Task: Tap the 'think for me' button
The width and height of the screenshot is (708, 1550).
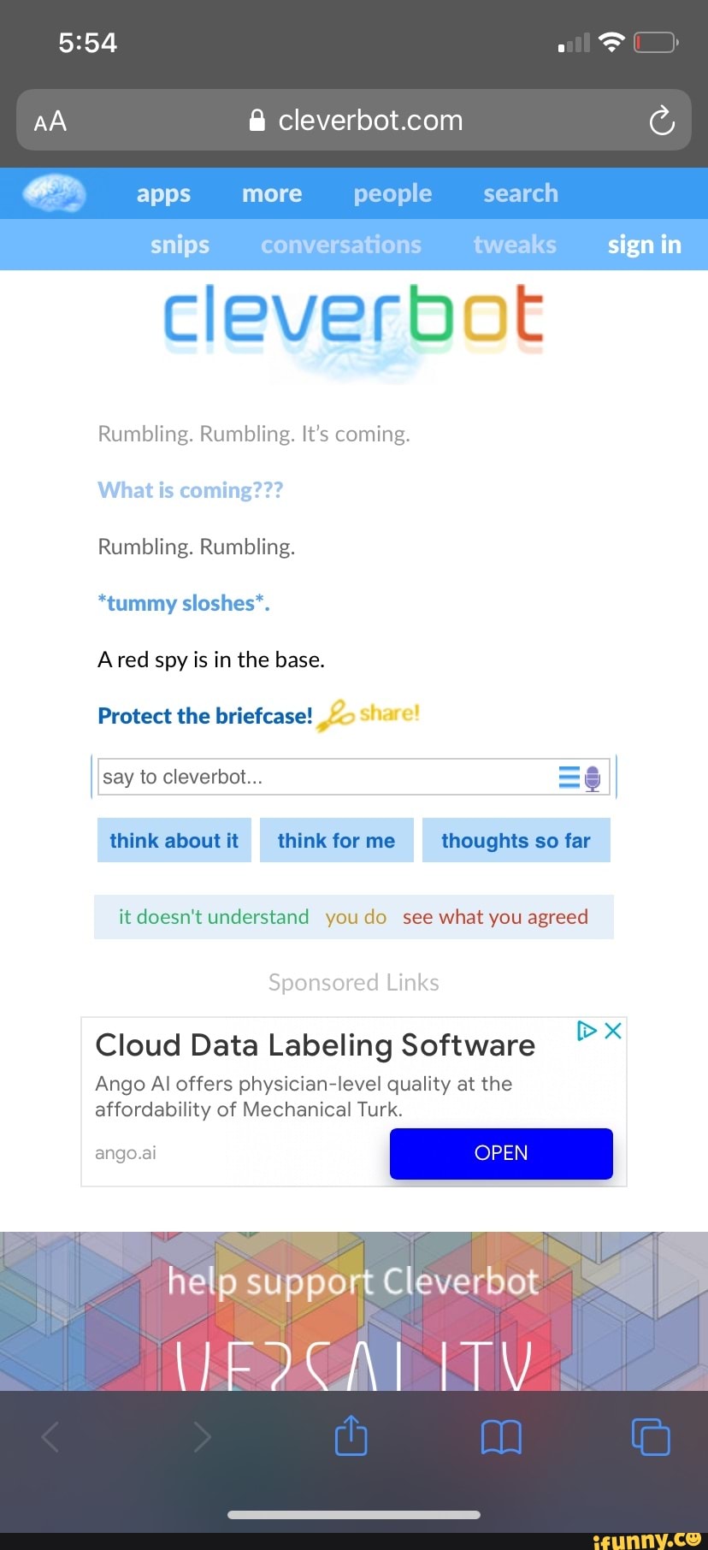Action: tap(336, 839)
